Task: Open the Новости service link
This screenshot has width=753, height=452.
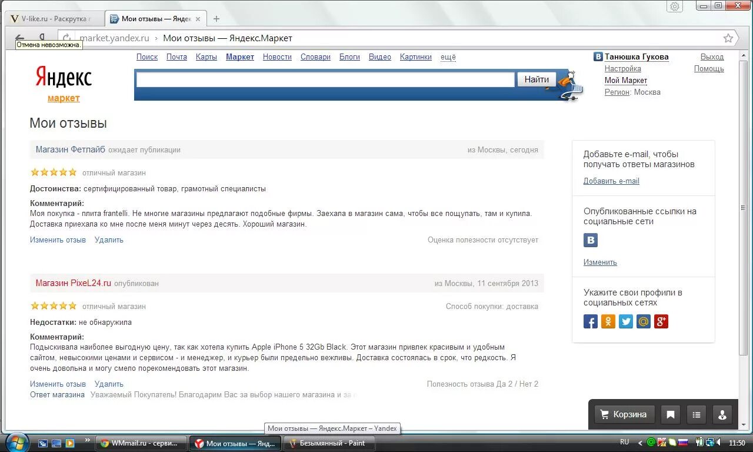Action: 277,57
